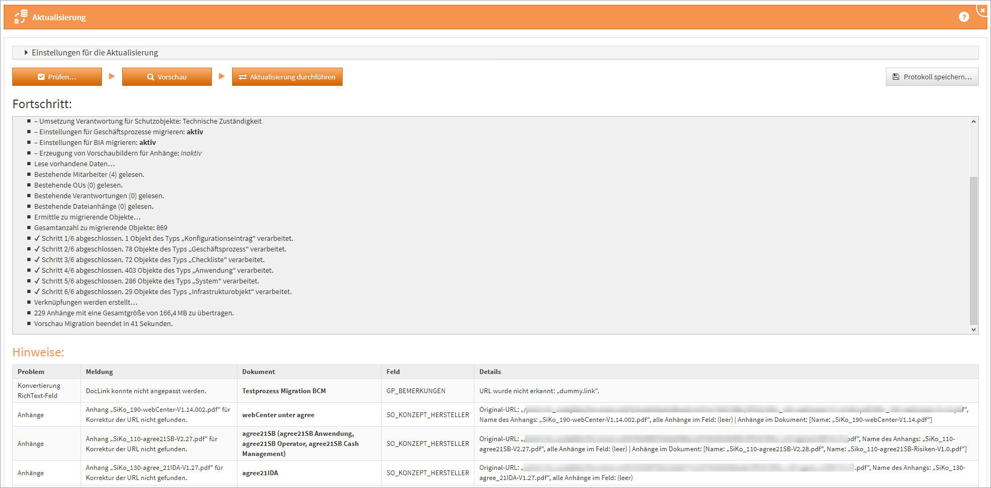Click the arrow between Prüfen and Vorschau
This screenshot has height=488, width=991.
point(112,77)
